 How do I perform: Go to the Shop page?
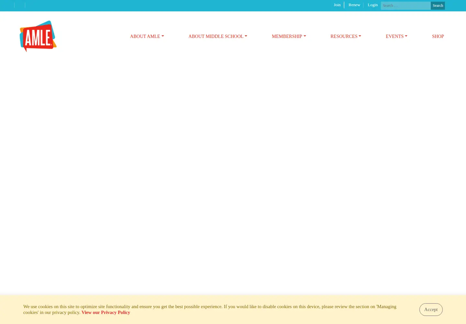tap(438, 36)
